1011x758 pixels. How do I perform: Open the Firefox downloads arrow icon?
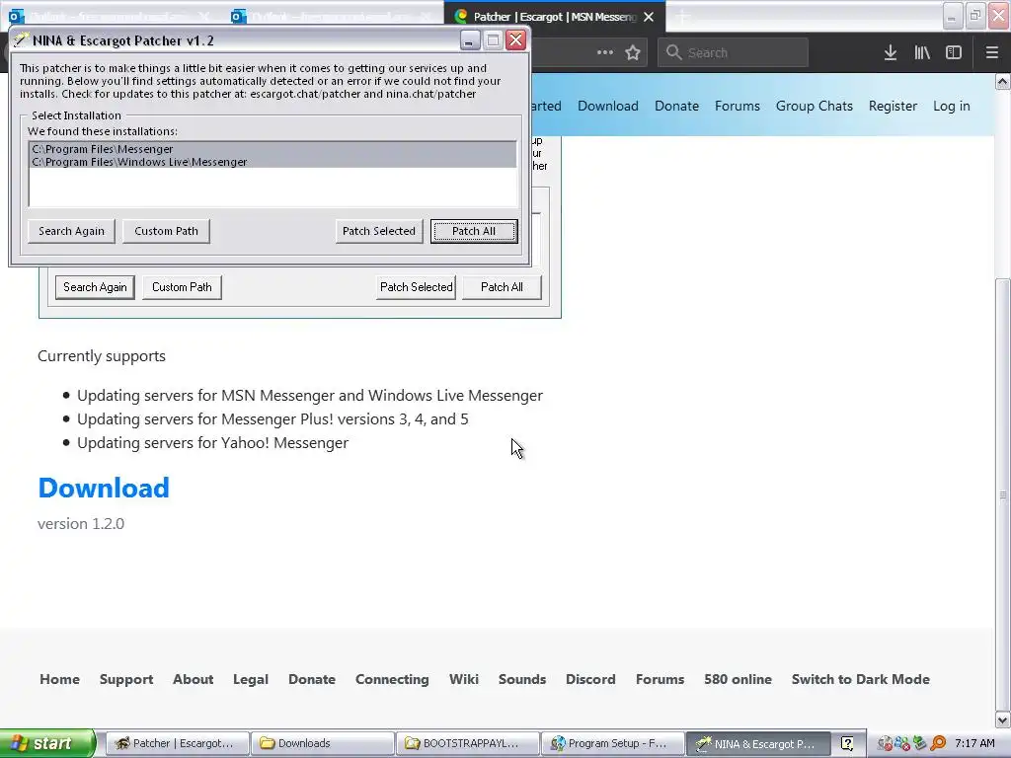pos(891,53)
